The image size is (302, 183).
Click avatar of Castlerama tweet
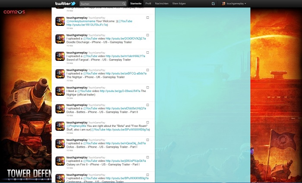coord(60,178)
